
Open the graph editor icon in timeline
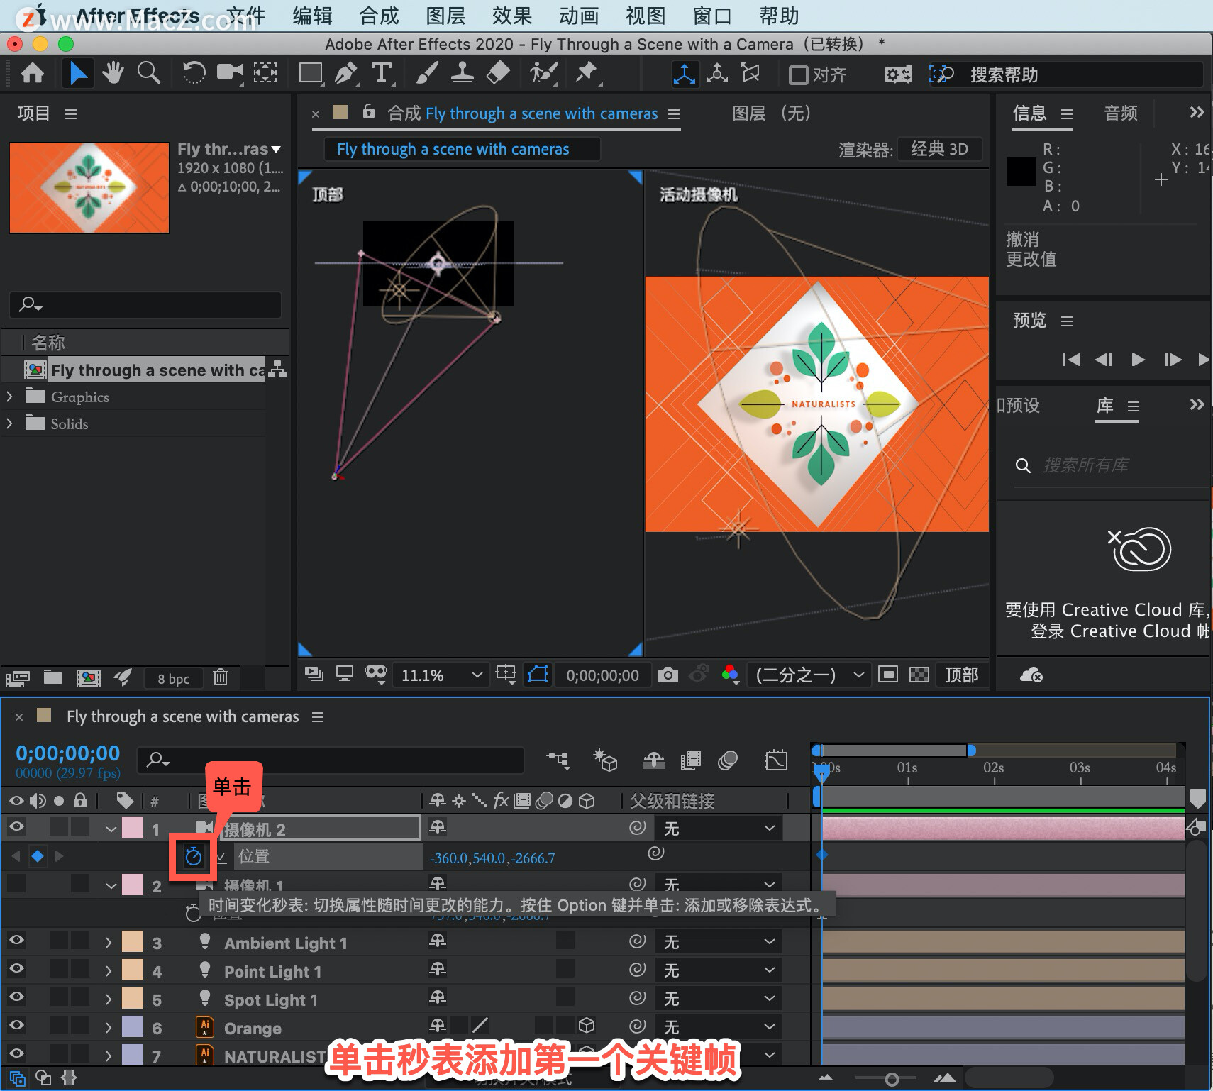coord(776,761)
